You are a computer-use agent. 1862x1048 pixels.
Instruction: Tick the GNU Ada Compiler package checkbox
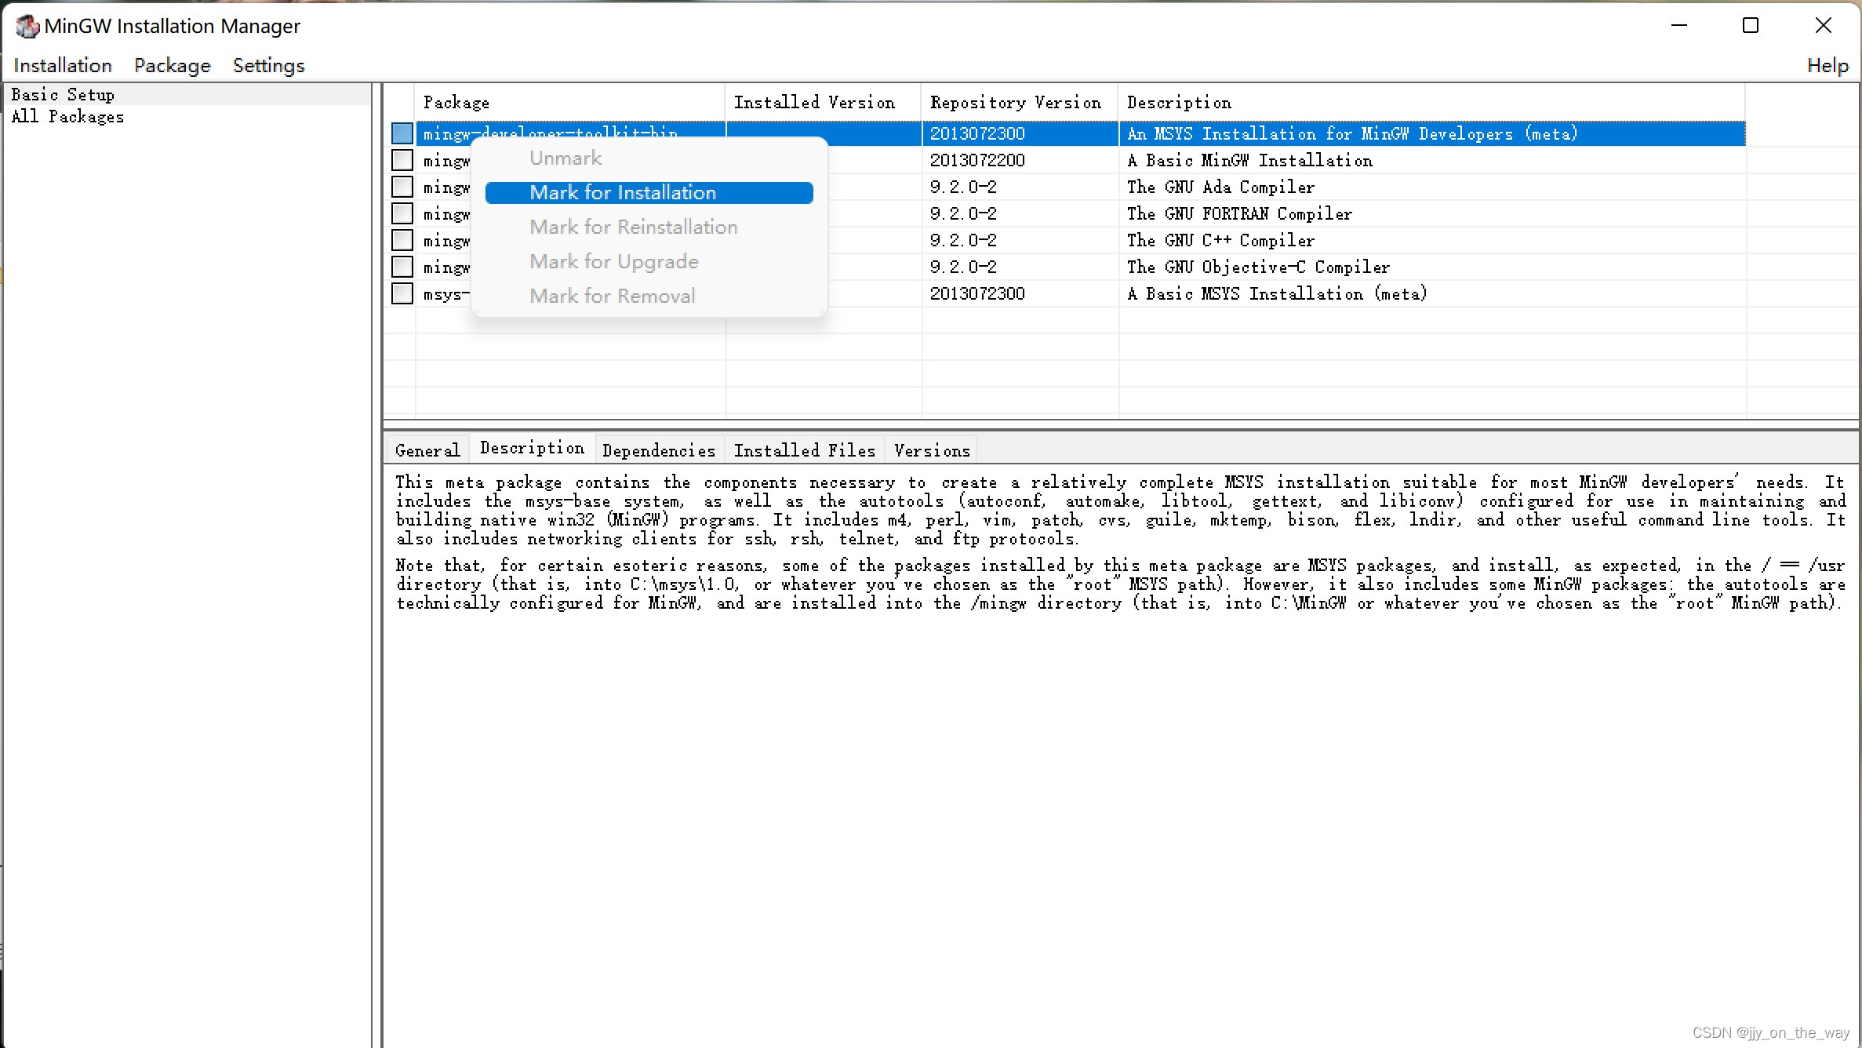[x=402, y=187]
